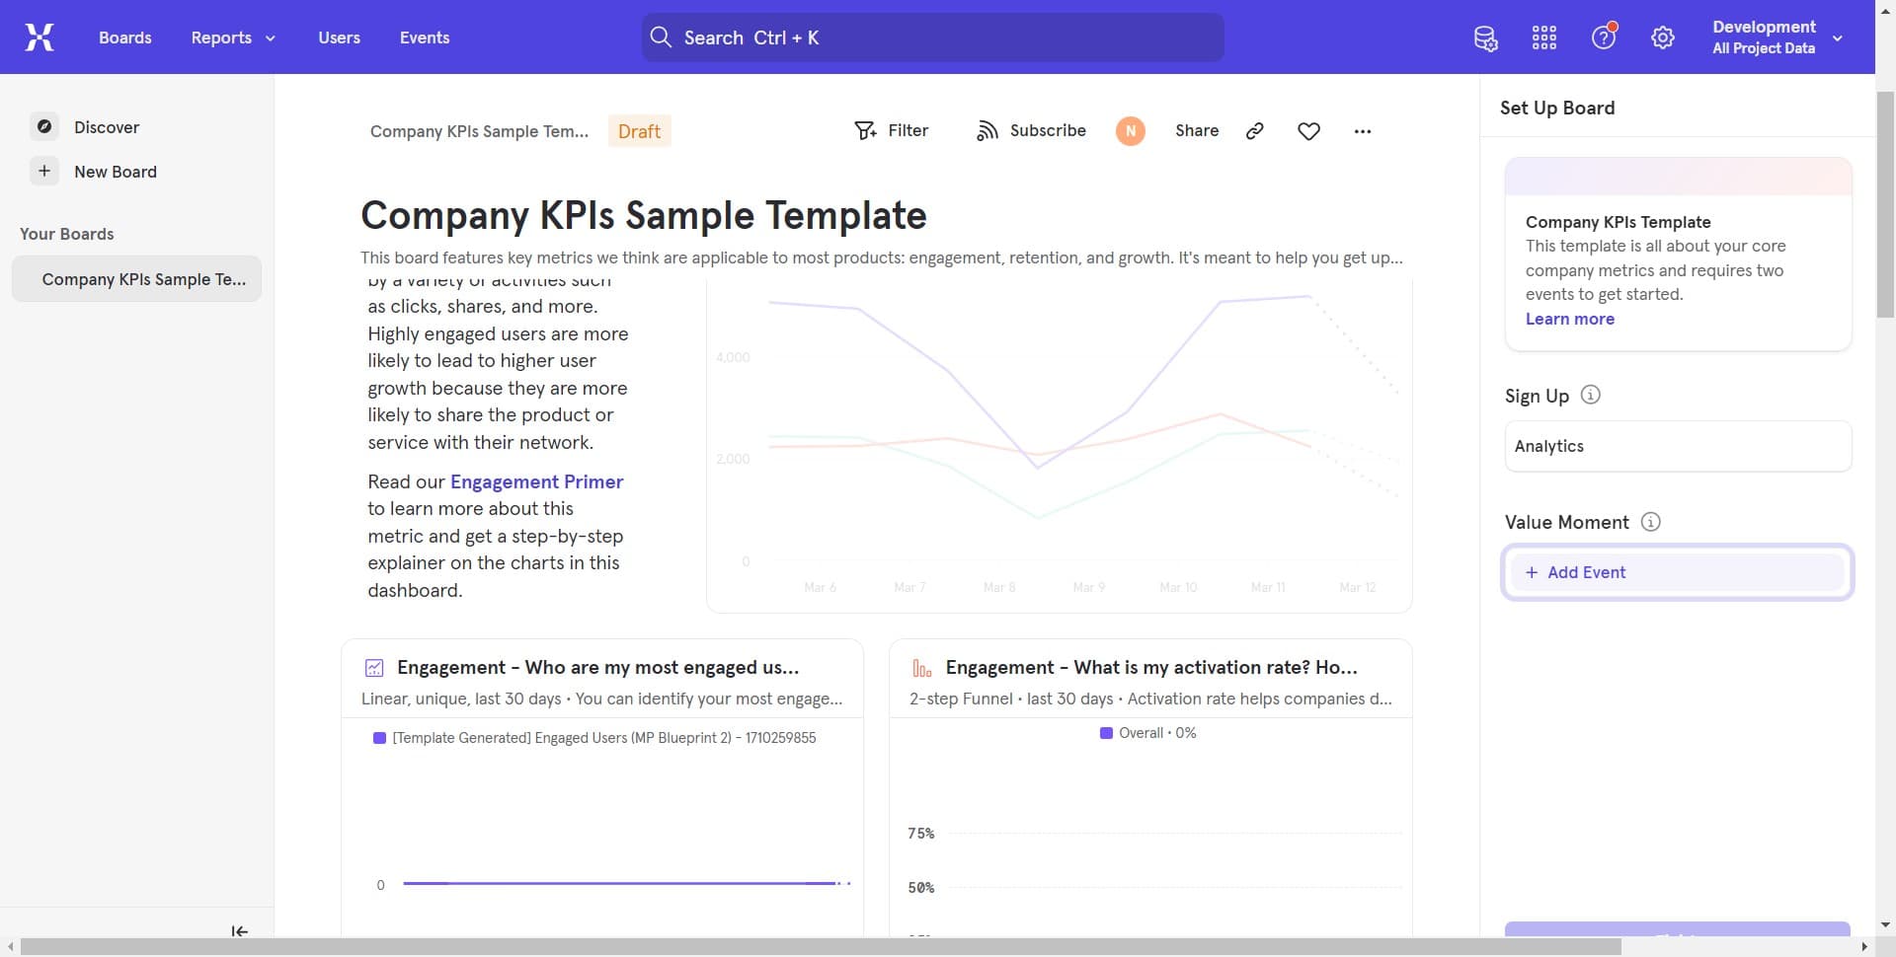Image resolution: width=1896 pixels, height=957 pixels.
Task: Open the help question mark icon
Action: point(1603,38)
